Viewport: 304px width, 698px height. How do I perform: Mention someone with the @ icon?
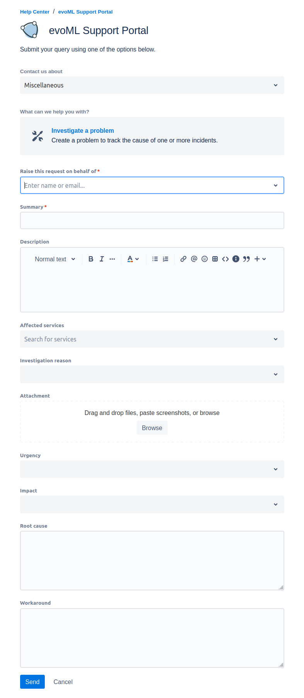[x=194, y=259]
